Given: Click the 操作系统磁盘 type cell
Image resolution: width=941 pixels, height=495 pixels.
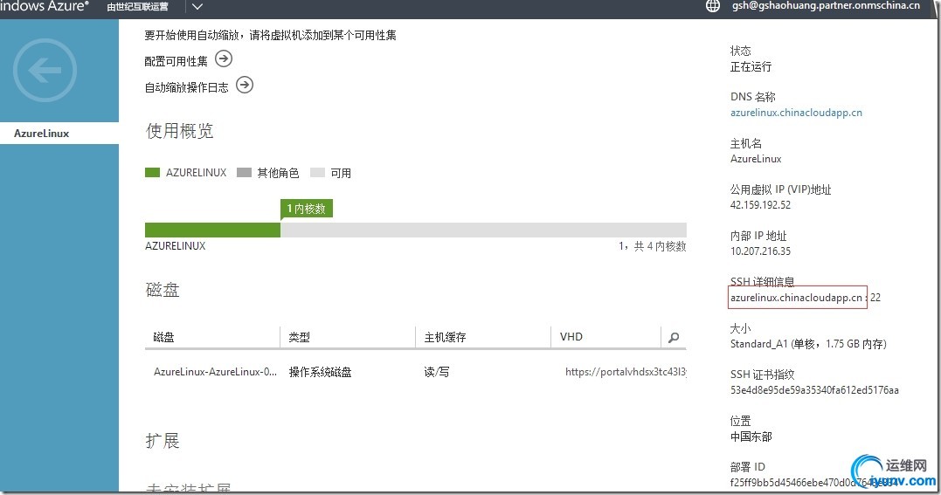Looking at the screenshot, I should [321, 372].
